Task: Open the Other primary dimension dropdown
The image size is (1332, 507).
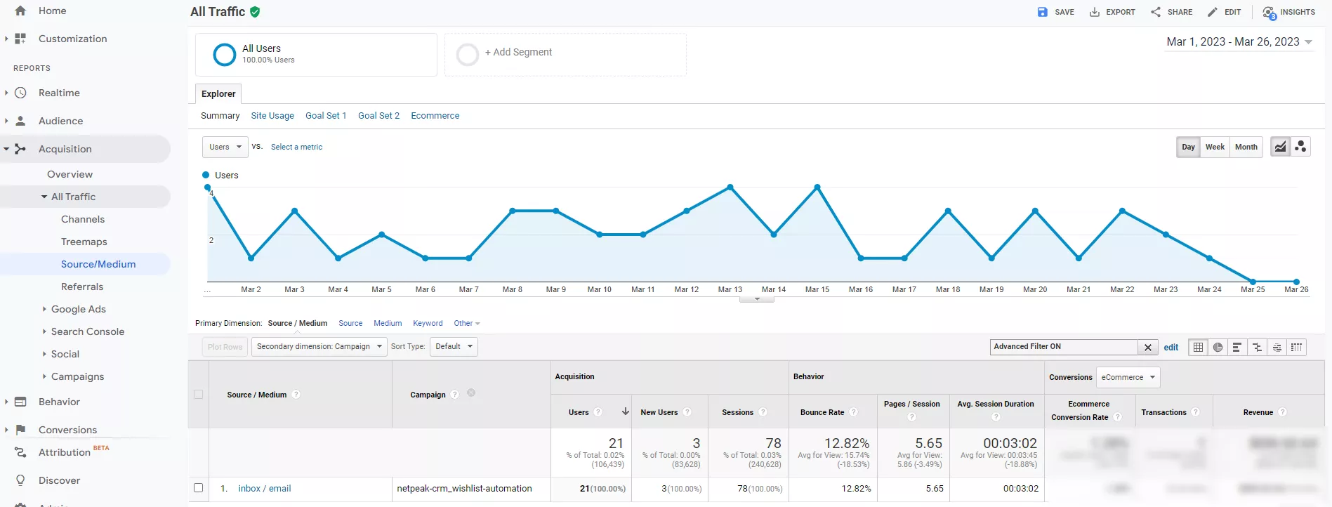Action: 467,323
